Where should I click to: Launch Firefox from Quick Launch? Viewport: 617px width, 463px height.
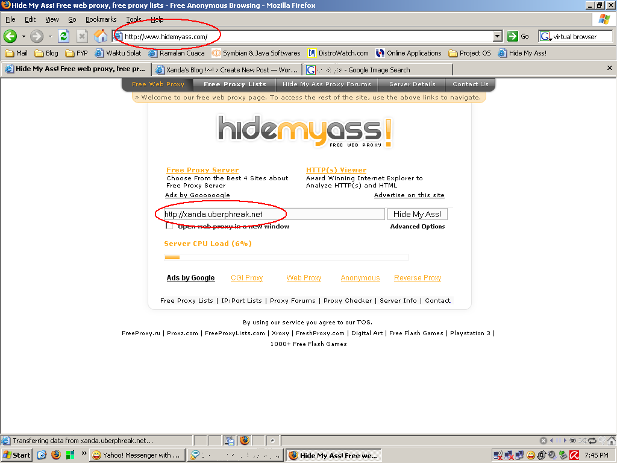click(x=56, y=455)
